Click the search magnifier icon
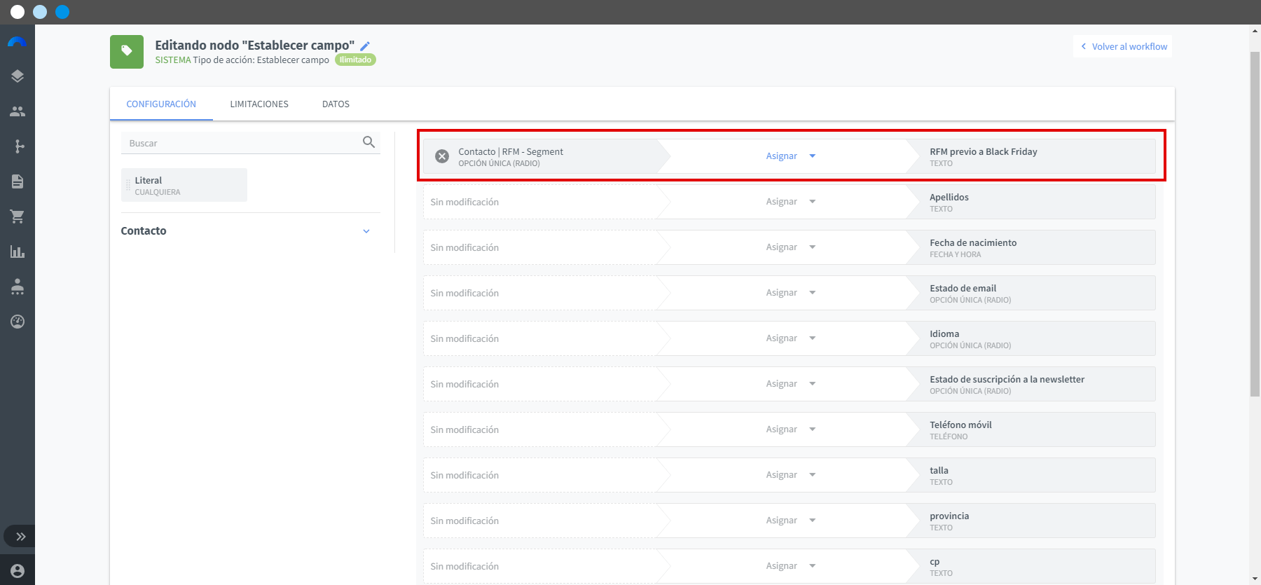This screenshot has height=585, width=1261. tap(368, 142)
